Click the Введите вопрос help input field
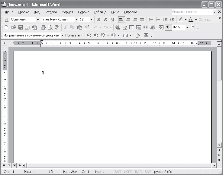The image size is (223, 175). pos(192,12)
